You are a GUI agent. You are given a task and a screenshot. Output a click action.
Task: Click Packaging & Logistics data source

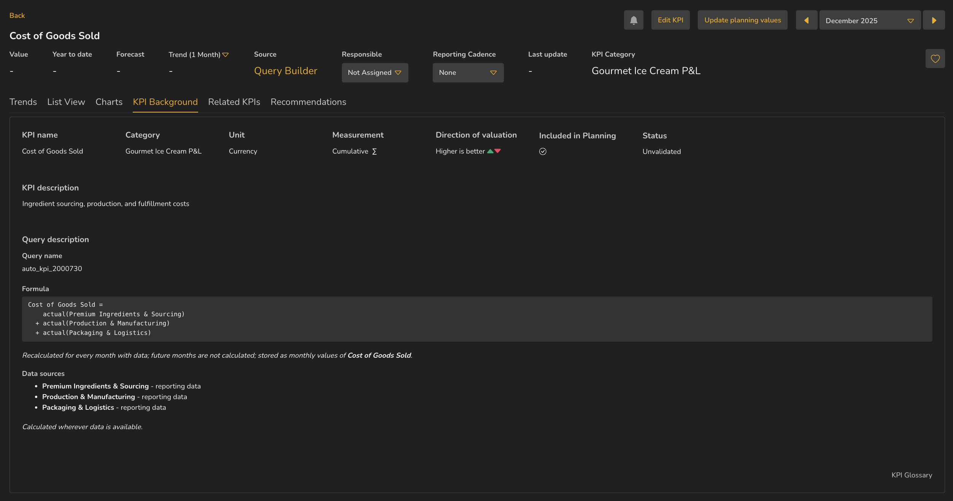click(78, 407)
